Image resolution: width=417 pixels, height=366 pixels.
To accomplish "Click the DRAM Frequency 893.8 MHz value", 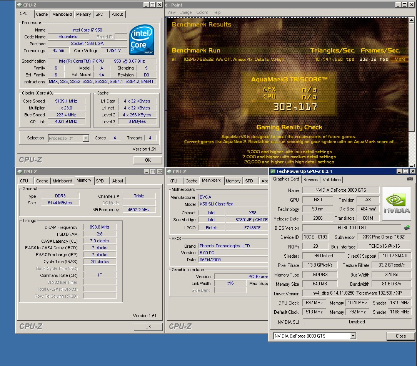I will point(100,227).
